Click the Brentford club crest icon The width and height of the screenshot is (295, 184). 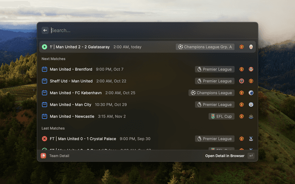point(251,69)
